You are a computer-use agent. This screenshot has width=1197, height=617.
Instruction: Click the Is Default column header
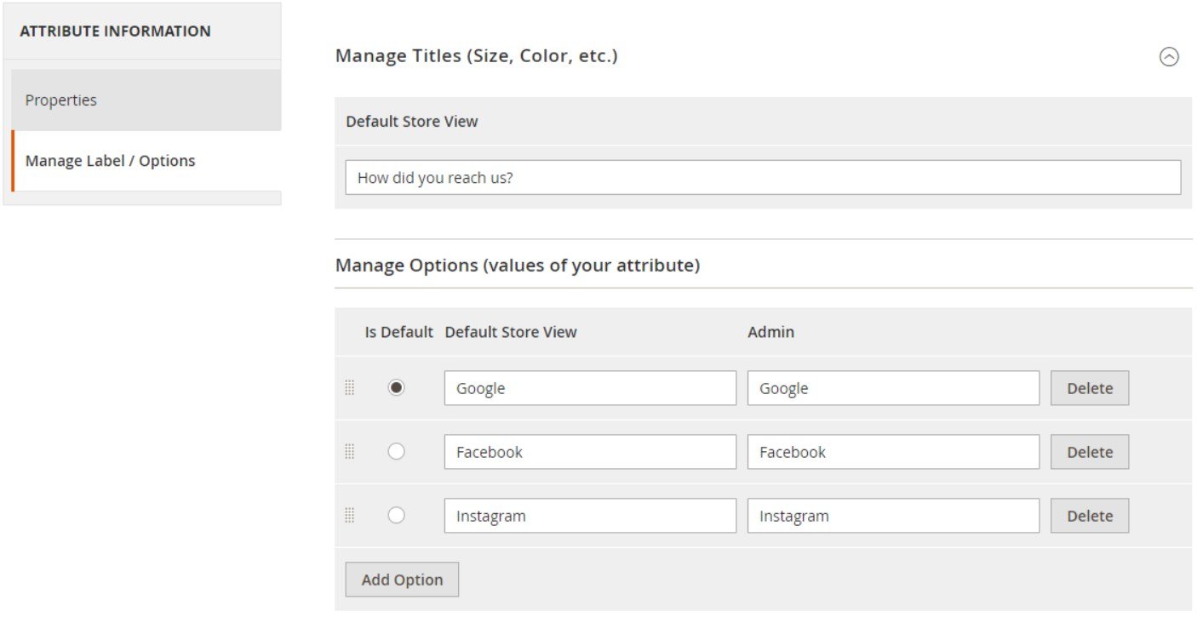coord(399,333)
